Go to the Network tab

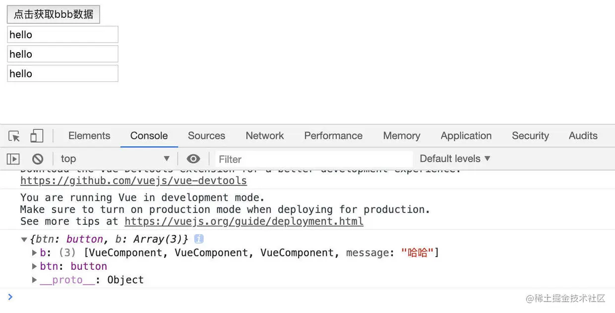265,135
